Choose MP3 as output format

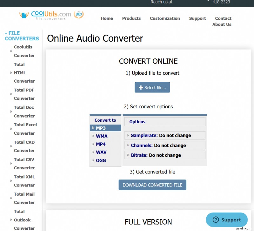[x=105, y=128]
